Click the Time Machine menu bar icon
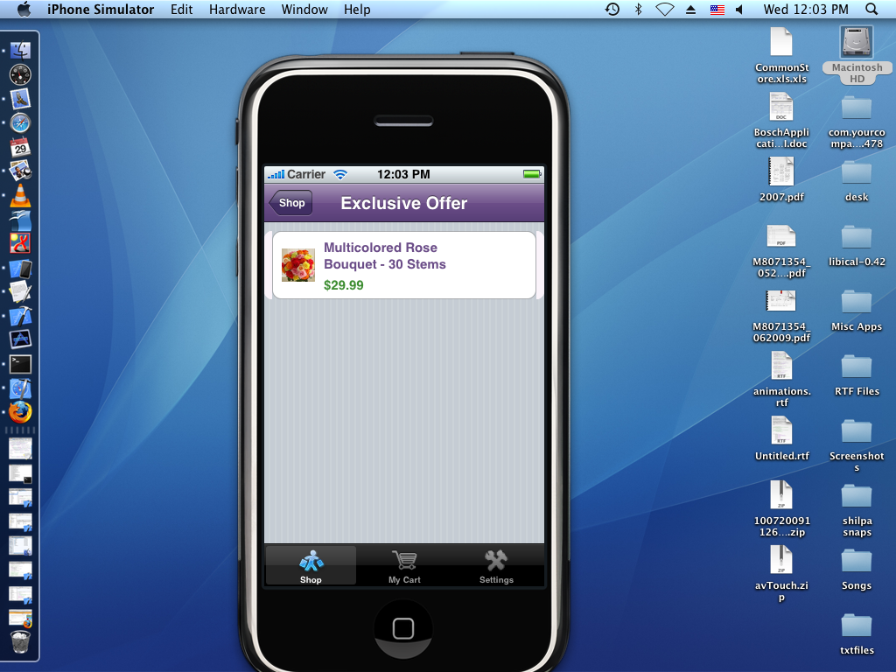 [x=612, y=9]
